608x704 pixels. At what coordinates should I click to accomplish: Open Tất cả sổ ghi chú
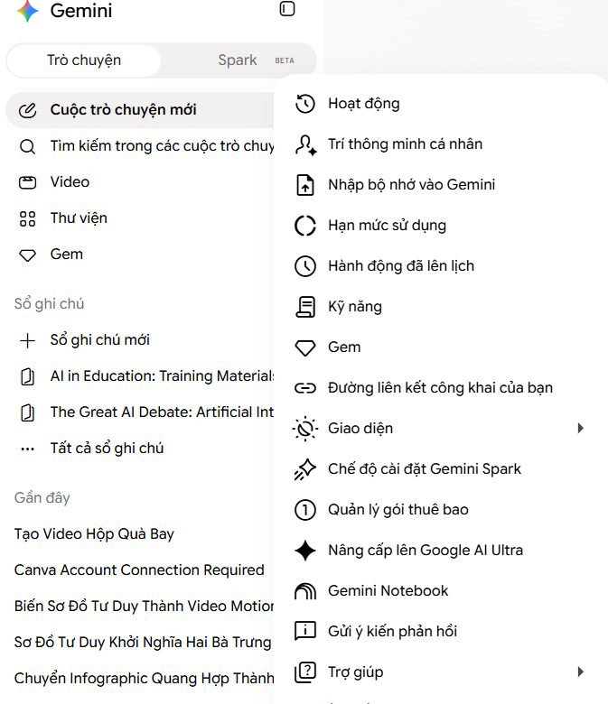click(140, 449)
